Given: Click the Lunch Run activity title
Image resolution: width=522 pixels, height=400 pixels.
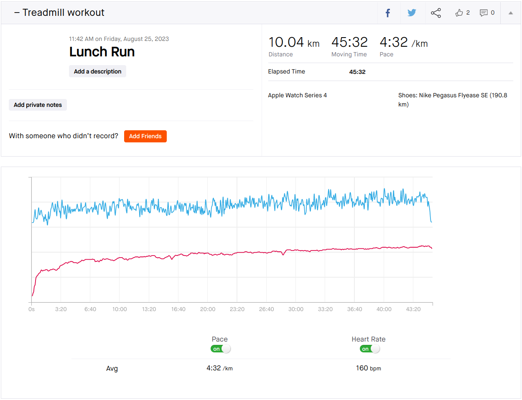Looking at the screenshot, I should (102, 52).
